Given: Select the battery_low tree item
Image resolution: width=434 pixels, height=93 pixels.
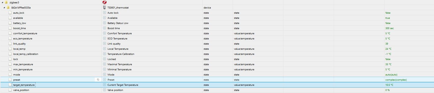Looking at the screenshot, I should (x=19, y=23).
